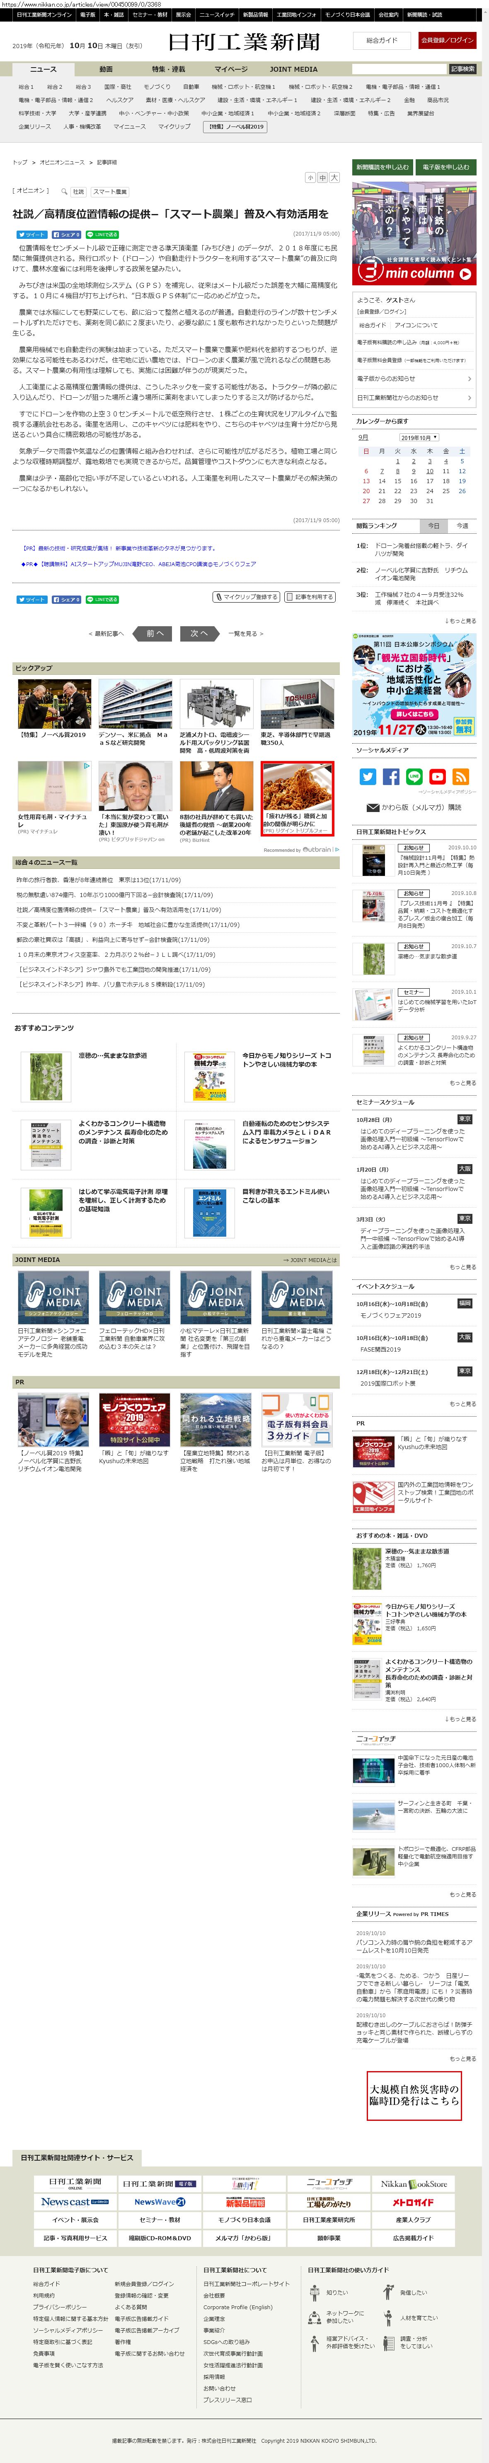Click the bottom LINEで送る button below the article
The width and height of the screenshot is (489, 2463).
102,600
